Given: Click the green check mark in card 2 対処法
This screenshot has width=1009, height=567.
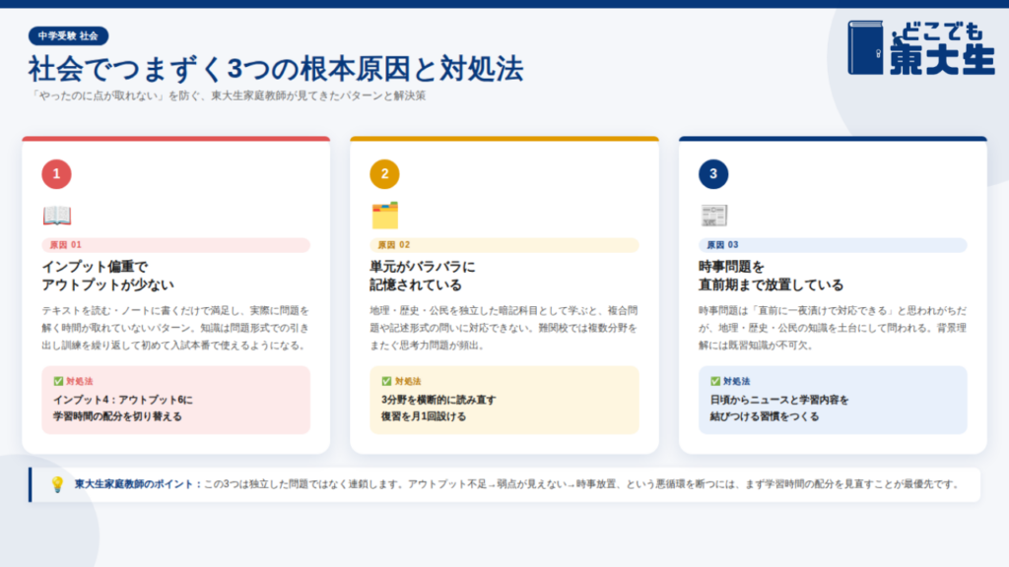Looking at the screenshot, I should tap(386, 381).
